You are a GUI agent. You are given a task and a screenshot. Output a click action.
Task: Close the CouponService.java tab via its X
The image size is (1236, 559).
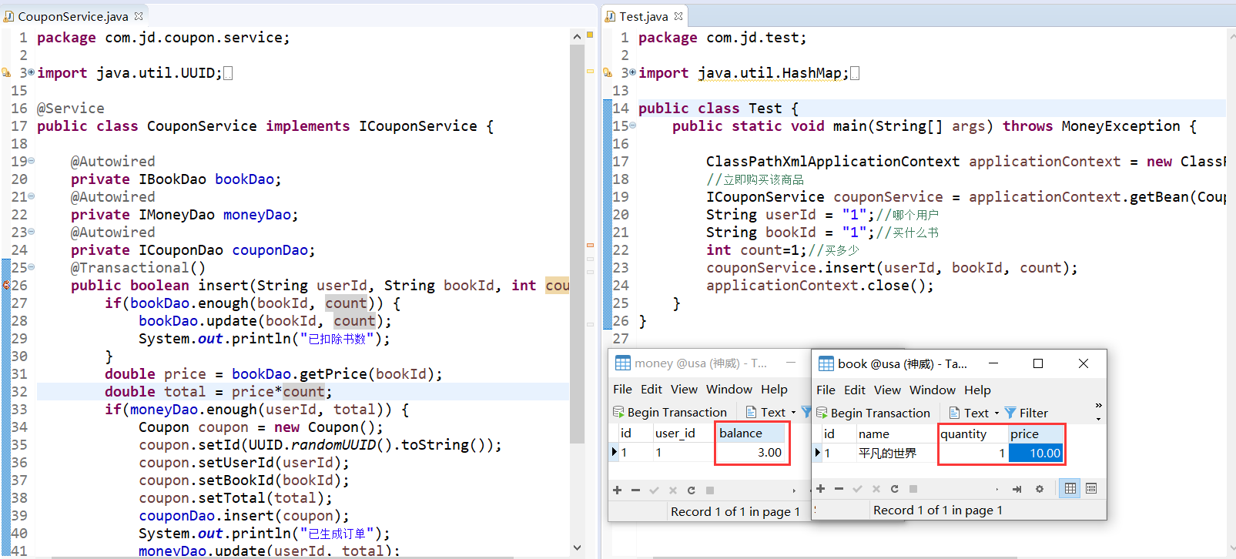click(139, 15)
